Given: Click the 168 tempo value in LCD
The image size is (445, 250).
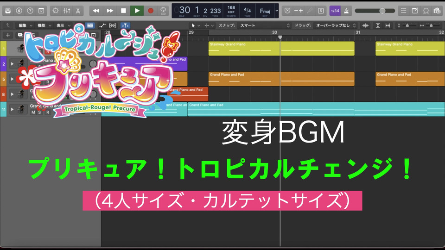Looking at the screenshot, I should click(x=231, y=8).
